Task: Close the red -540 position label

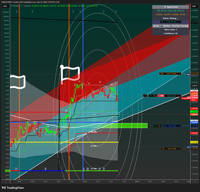Action: point(180,96)
